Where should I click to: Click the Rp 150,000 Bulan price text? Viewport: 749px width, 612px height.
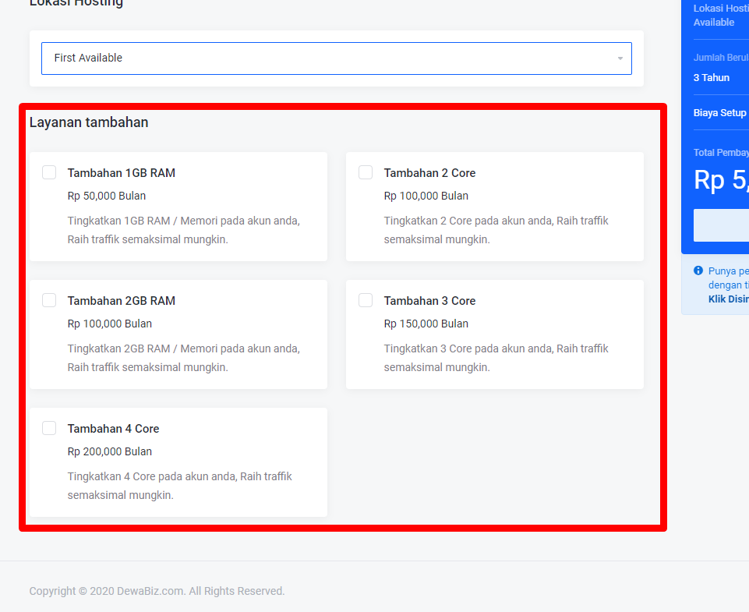coord(426,324)
